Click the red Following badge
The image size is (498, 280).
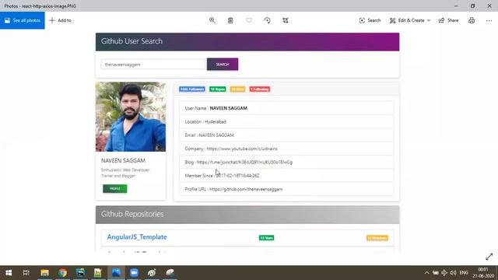point(260,89)
